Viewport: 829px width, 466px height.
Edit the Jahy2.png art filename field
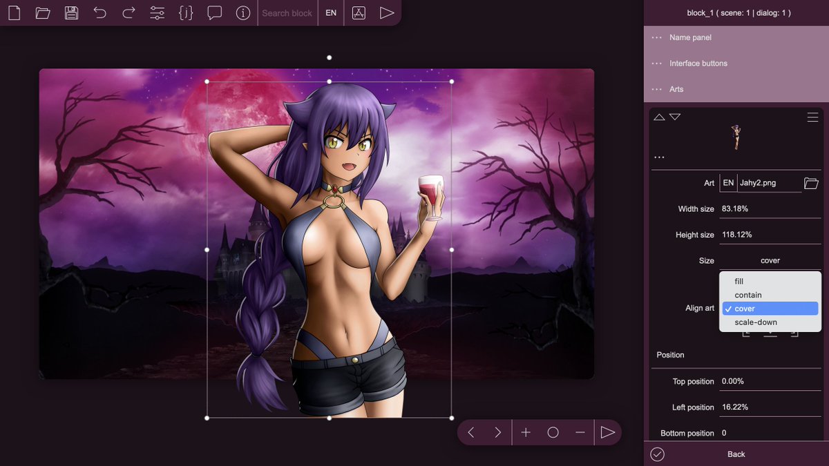point(770,183)
